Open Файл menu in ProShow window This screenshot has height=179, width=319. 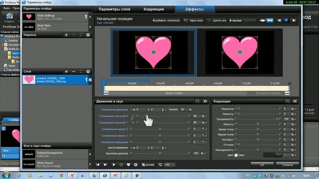6,8
